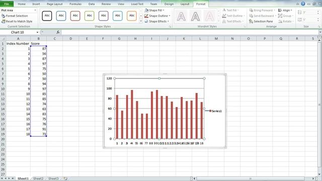Click Reset to Match Style
This screenshot has height=181, width=322.
click(x=17, y=21)
